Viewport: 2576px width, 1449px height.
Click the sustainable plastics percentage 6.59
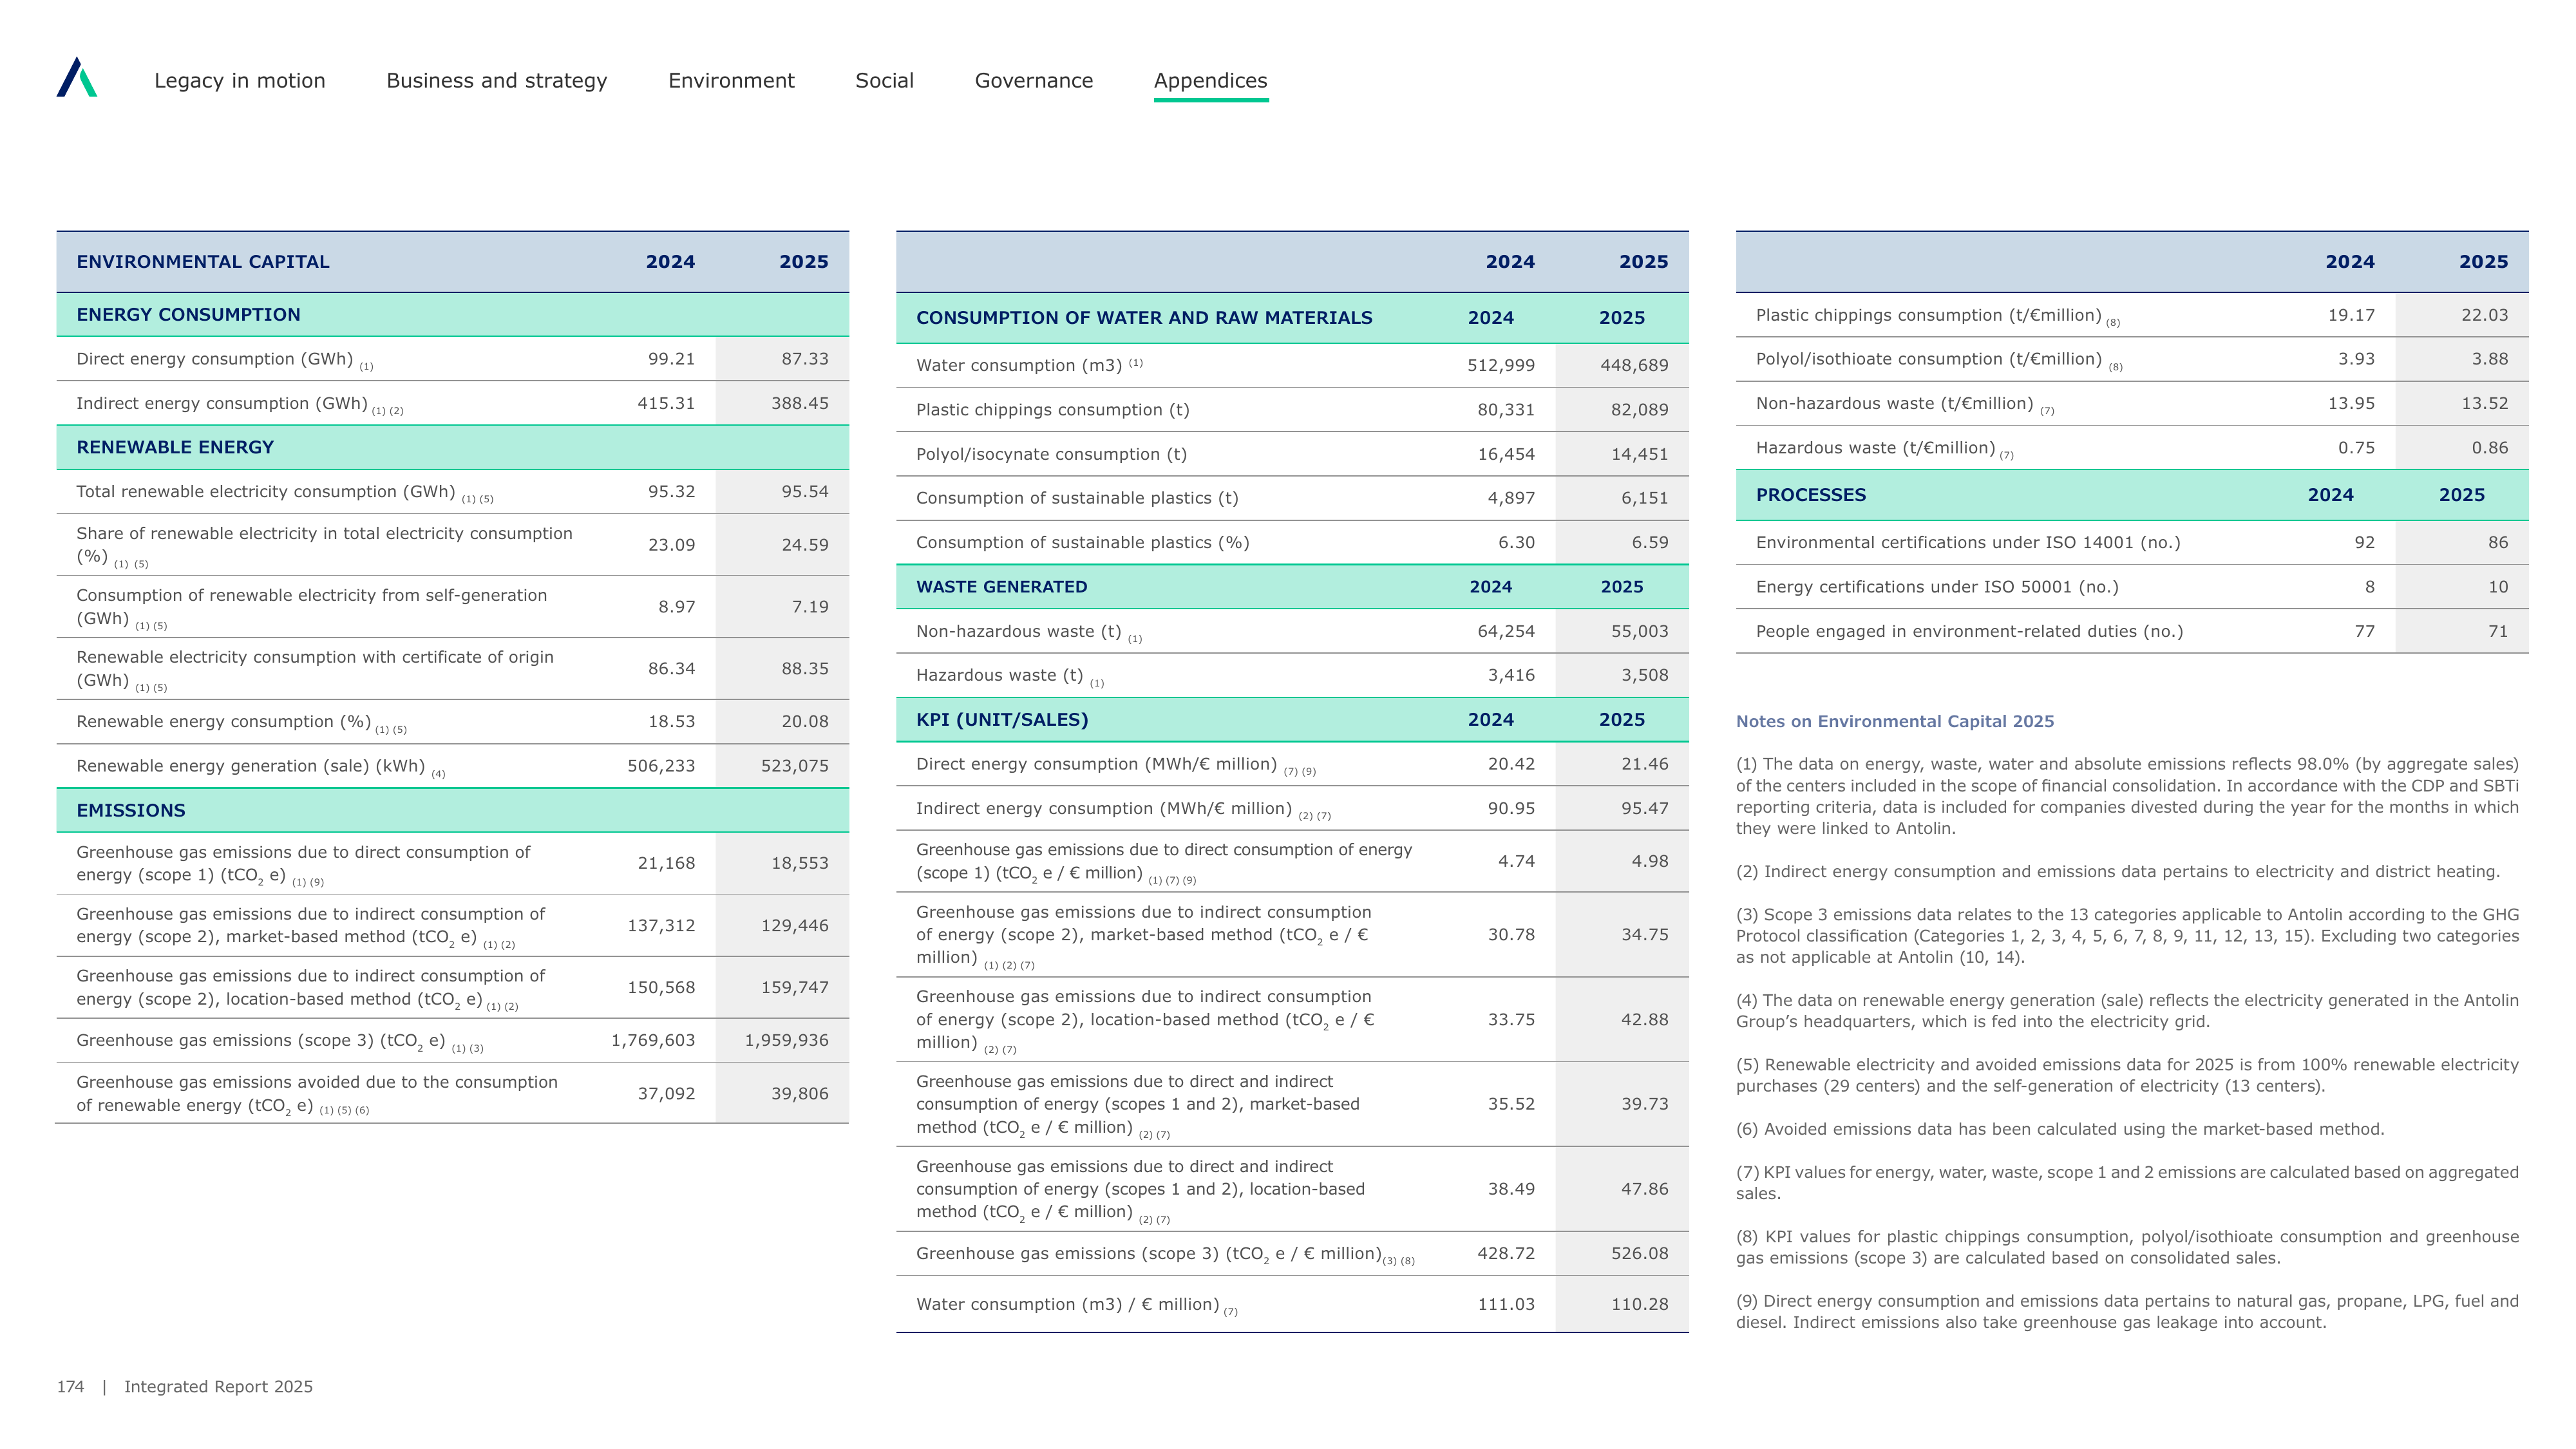tap(1649, 542)
